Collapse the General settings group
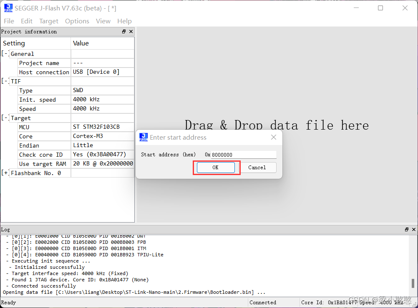This screenshot has width=418, height=308. tap(5, 53)
